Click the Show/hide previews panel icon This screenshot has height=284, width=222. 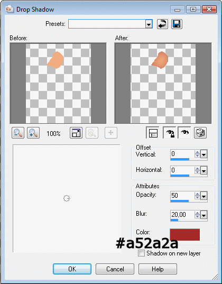[153, 133]
